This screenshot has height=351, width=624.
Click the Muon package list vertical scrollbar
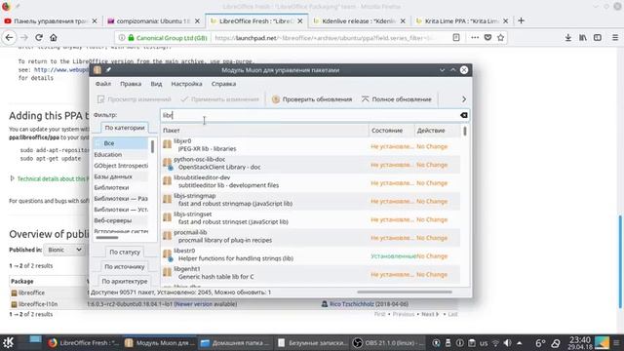click(x=464, y=131)
